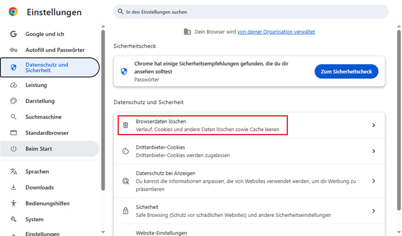The height and width of the screenshot is (236, 402).
Task: Click the padlock icon for Sicherheit
Action: click(125, 210)
